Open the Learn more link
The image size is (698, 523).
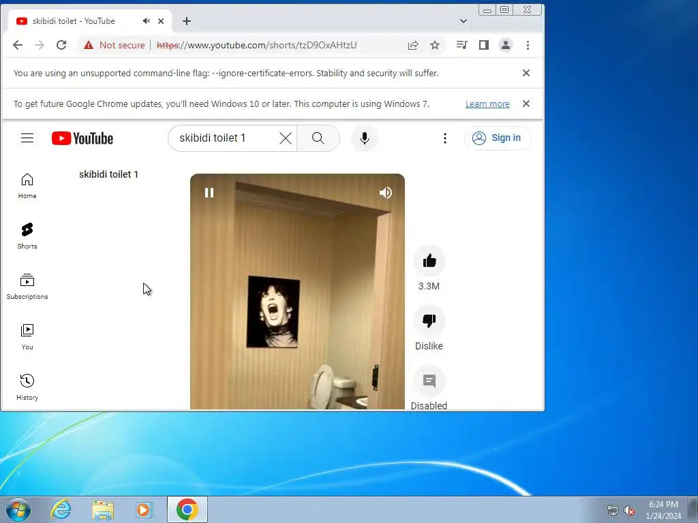point(487,104)
